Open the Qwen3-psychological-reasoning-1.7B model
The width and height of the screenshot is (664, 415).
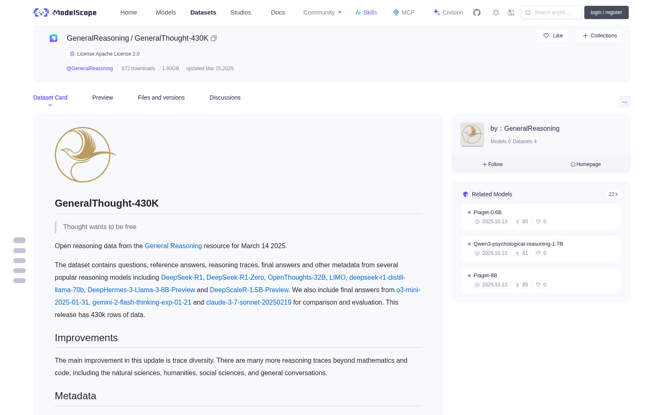(541, 249)
